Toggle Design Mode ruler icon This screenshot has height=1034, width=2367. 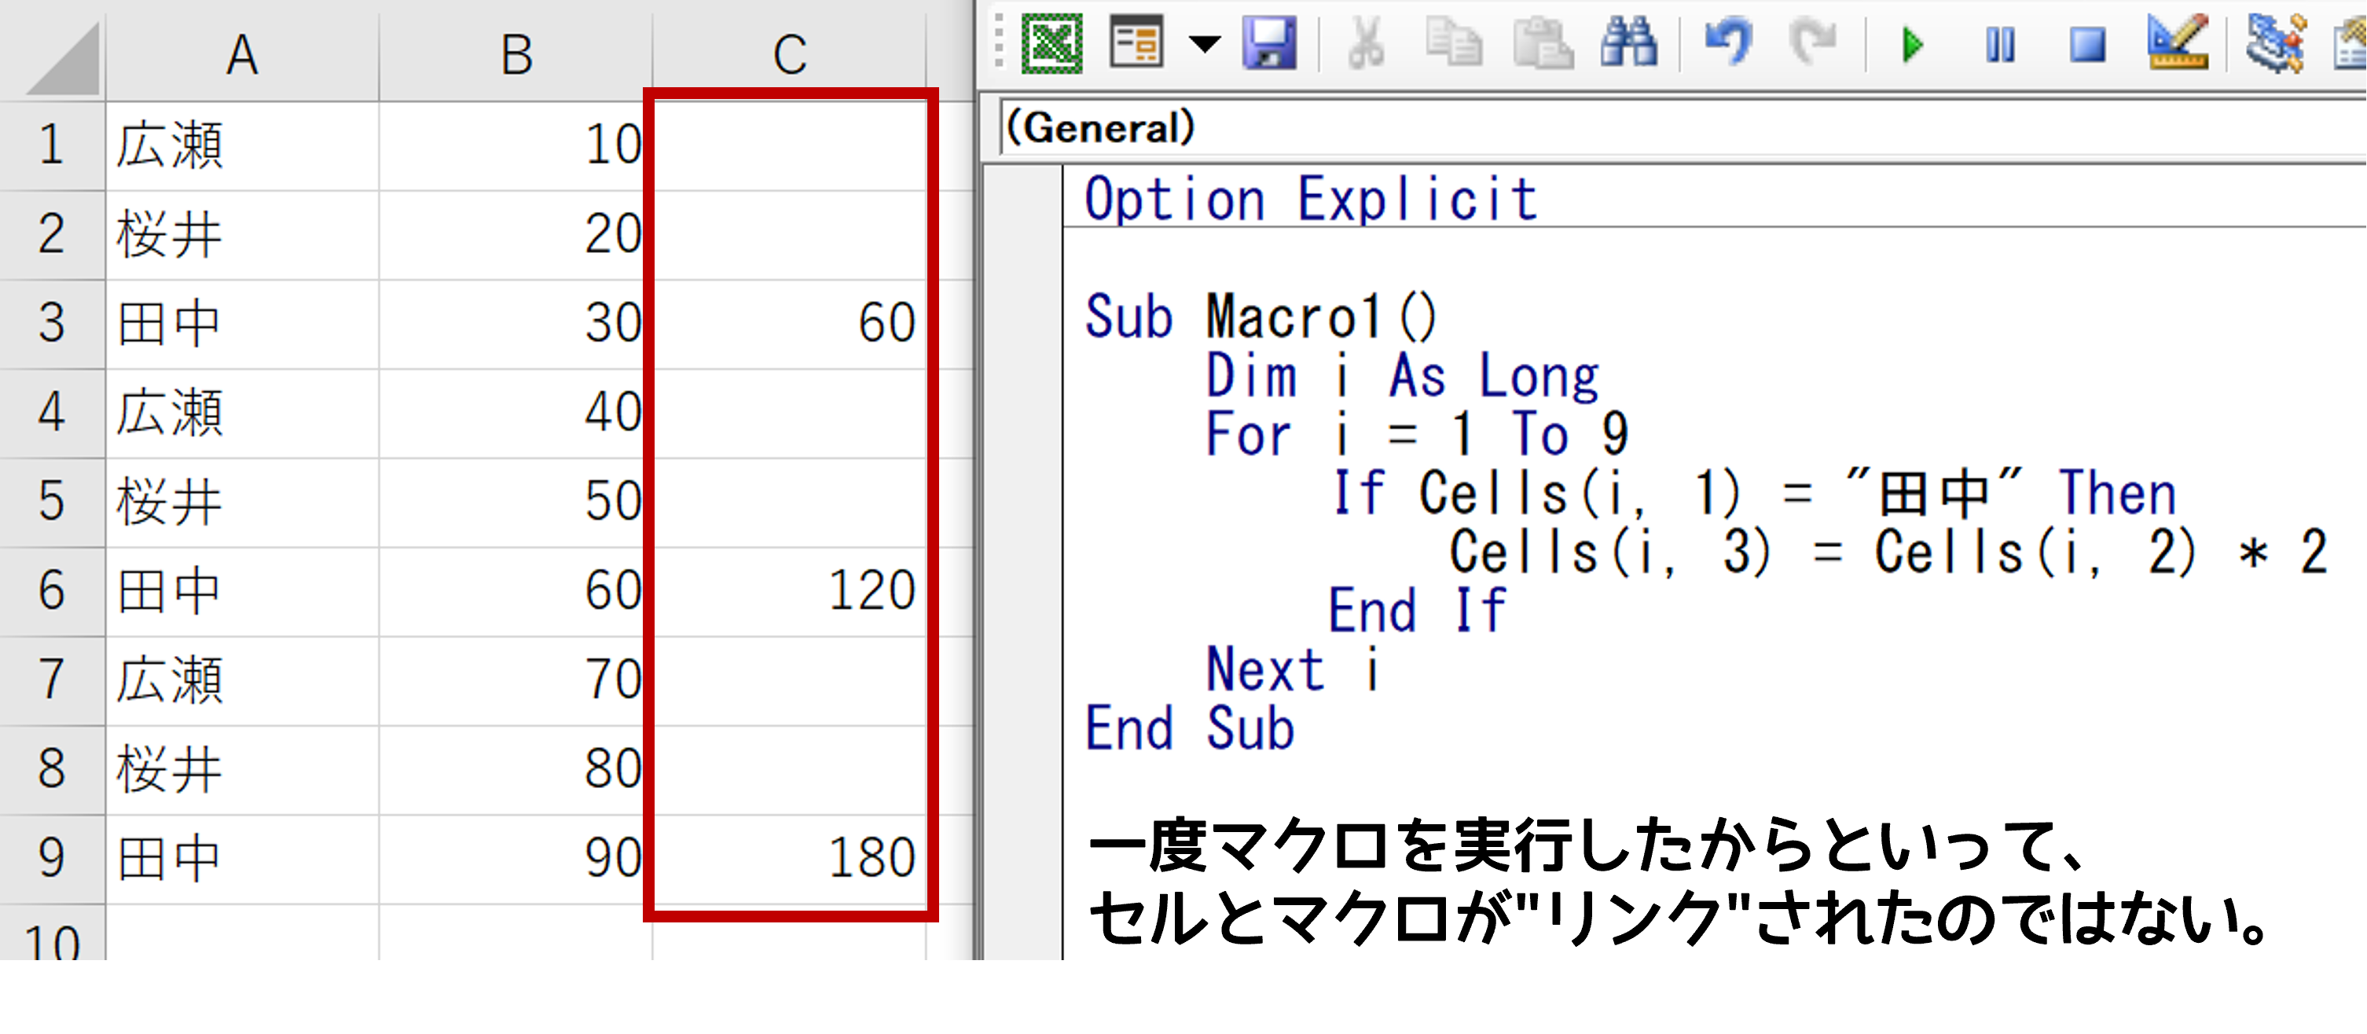(2177, 42)
